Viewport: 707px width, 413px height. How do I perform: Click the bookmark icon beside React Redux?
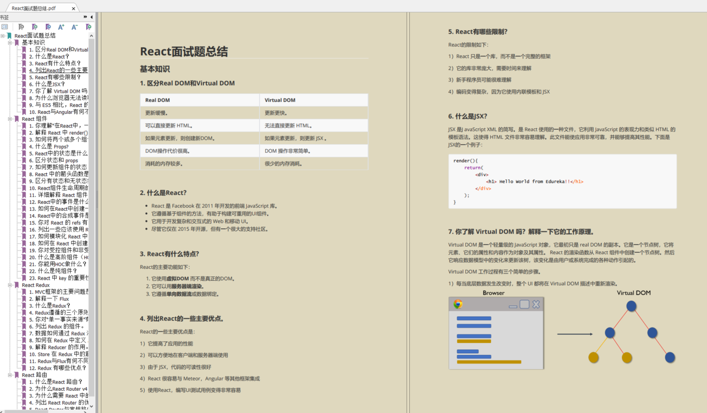[17, 285]
